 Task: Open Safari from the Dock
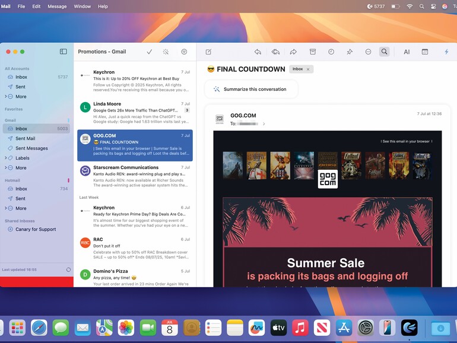[x=39, y=328]
